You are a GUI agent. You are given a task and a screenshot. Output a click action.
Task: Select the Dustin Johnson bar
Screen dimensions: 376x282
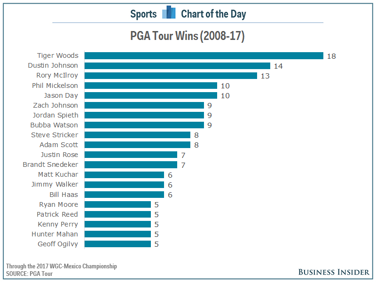(177, 66)
